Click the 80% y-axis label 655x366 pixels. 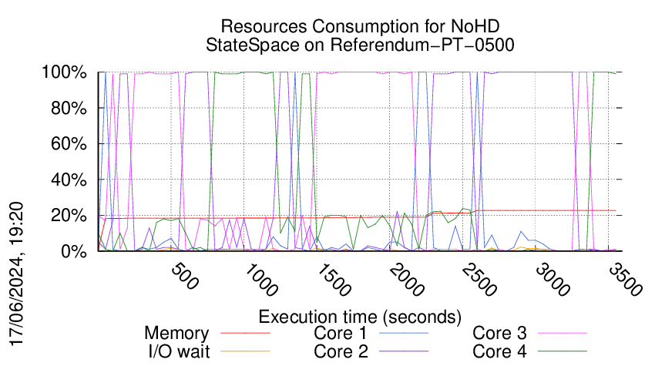(69, 108)
